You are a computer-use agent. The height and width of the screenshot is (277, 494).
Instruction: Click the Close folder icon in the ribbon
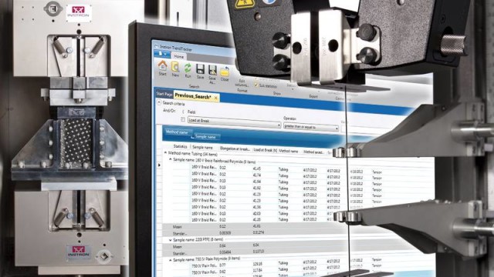[x=225, y=72]
